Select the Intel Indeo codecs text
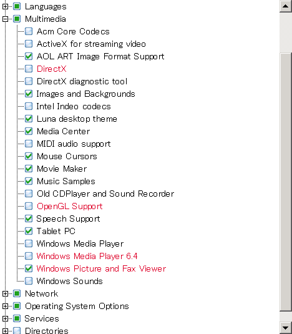Viewport: 292px width, 334px height. pyautogui.click(x=74, y=106)
